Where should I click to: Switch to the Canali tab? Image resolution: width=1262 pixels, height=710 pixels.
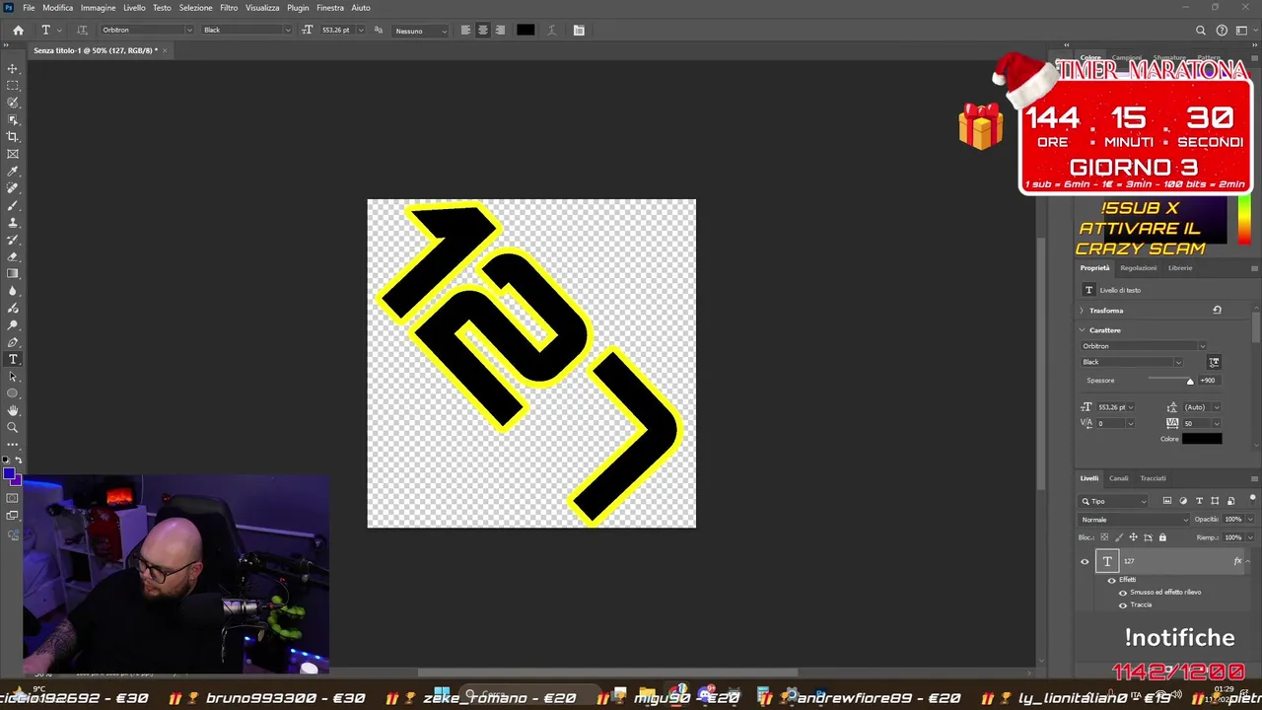click(x=1118, y=478)
